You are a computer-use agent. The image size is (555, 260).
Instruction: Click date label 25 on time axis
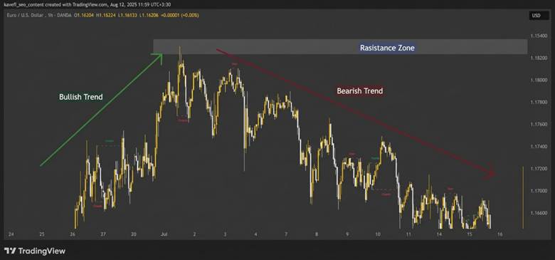pos(42,234)
